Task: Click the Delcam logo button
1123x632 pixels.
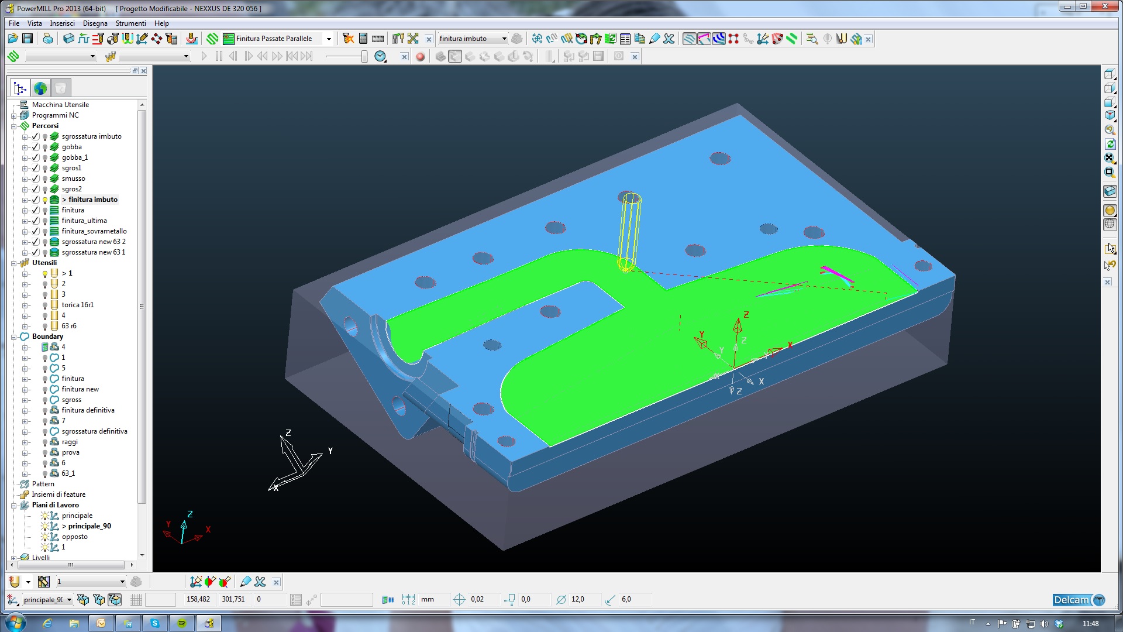Action: click(x=1078, y=600)
